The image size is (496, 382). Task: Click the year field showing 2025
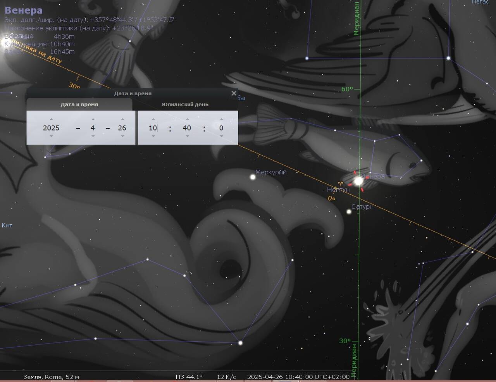[51, 128]
